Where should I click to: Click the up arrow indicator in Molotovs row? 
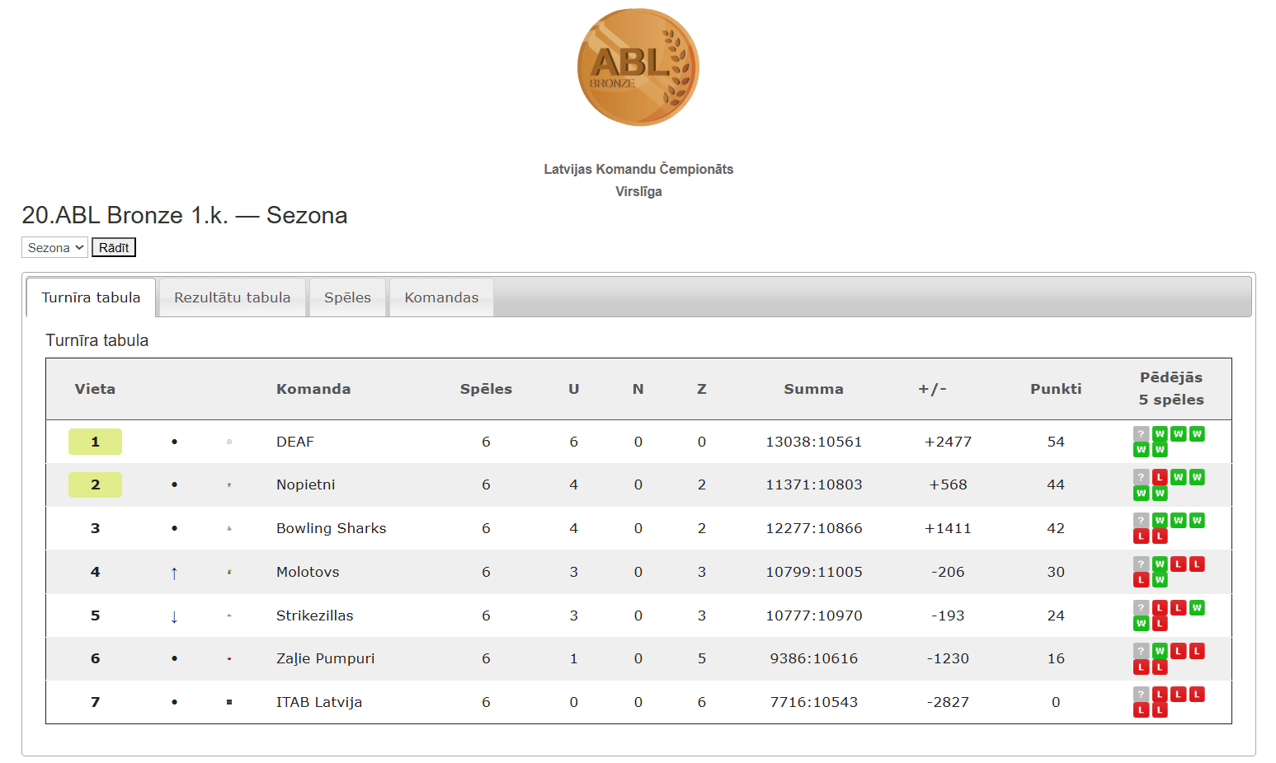point(174,573)
